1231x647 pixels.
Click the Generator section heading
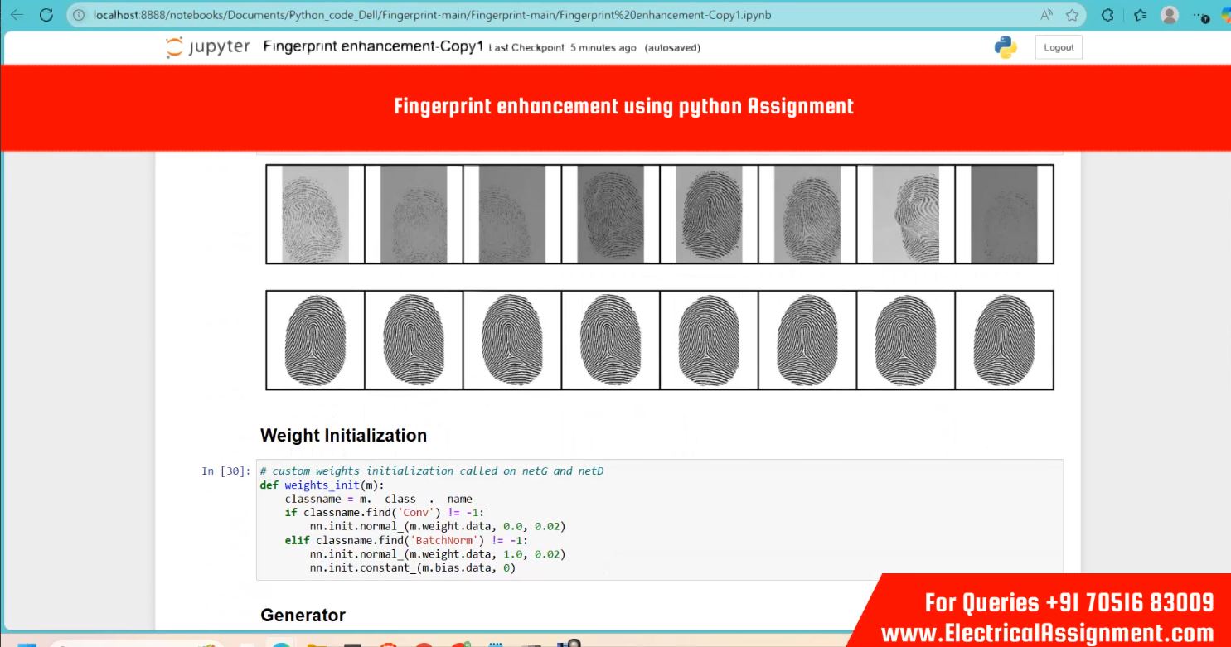303,616
